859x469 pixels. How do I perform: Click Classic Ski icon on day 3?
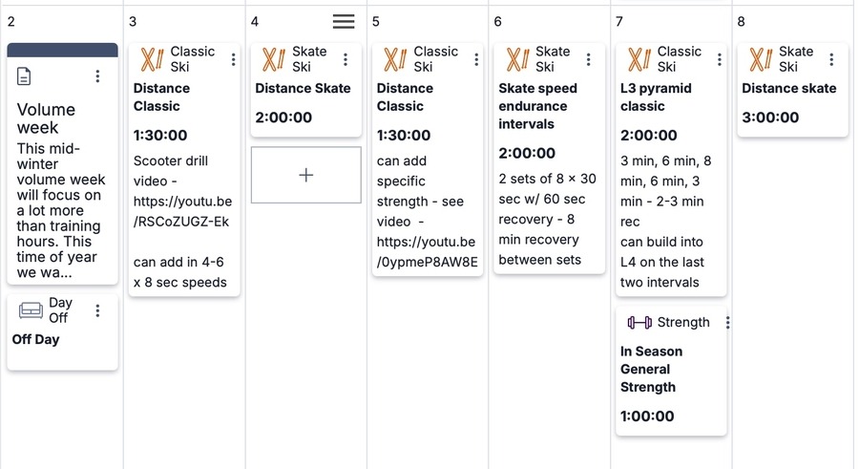tap(152, 60)
